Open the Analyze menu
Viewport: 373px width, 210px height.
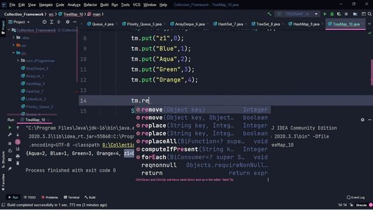74,5
